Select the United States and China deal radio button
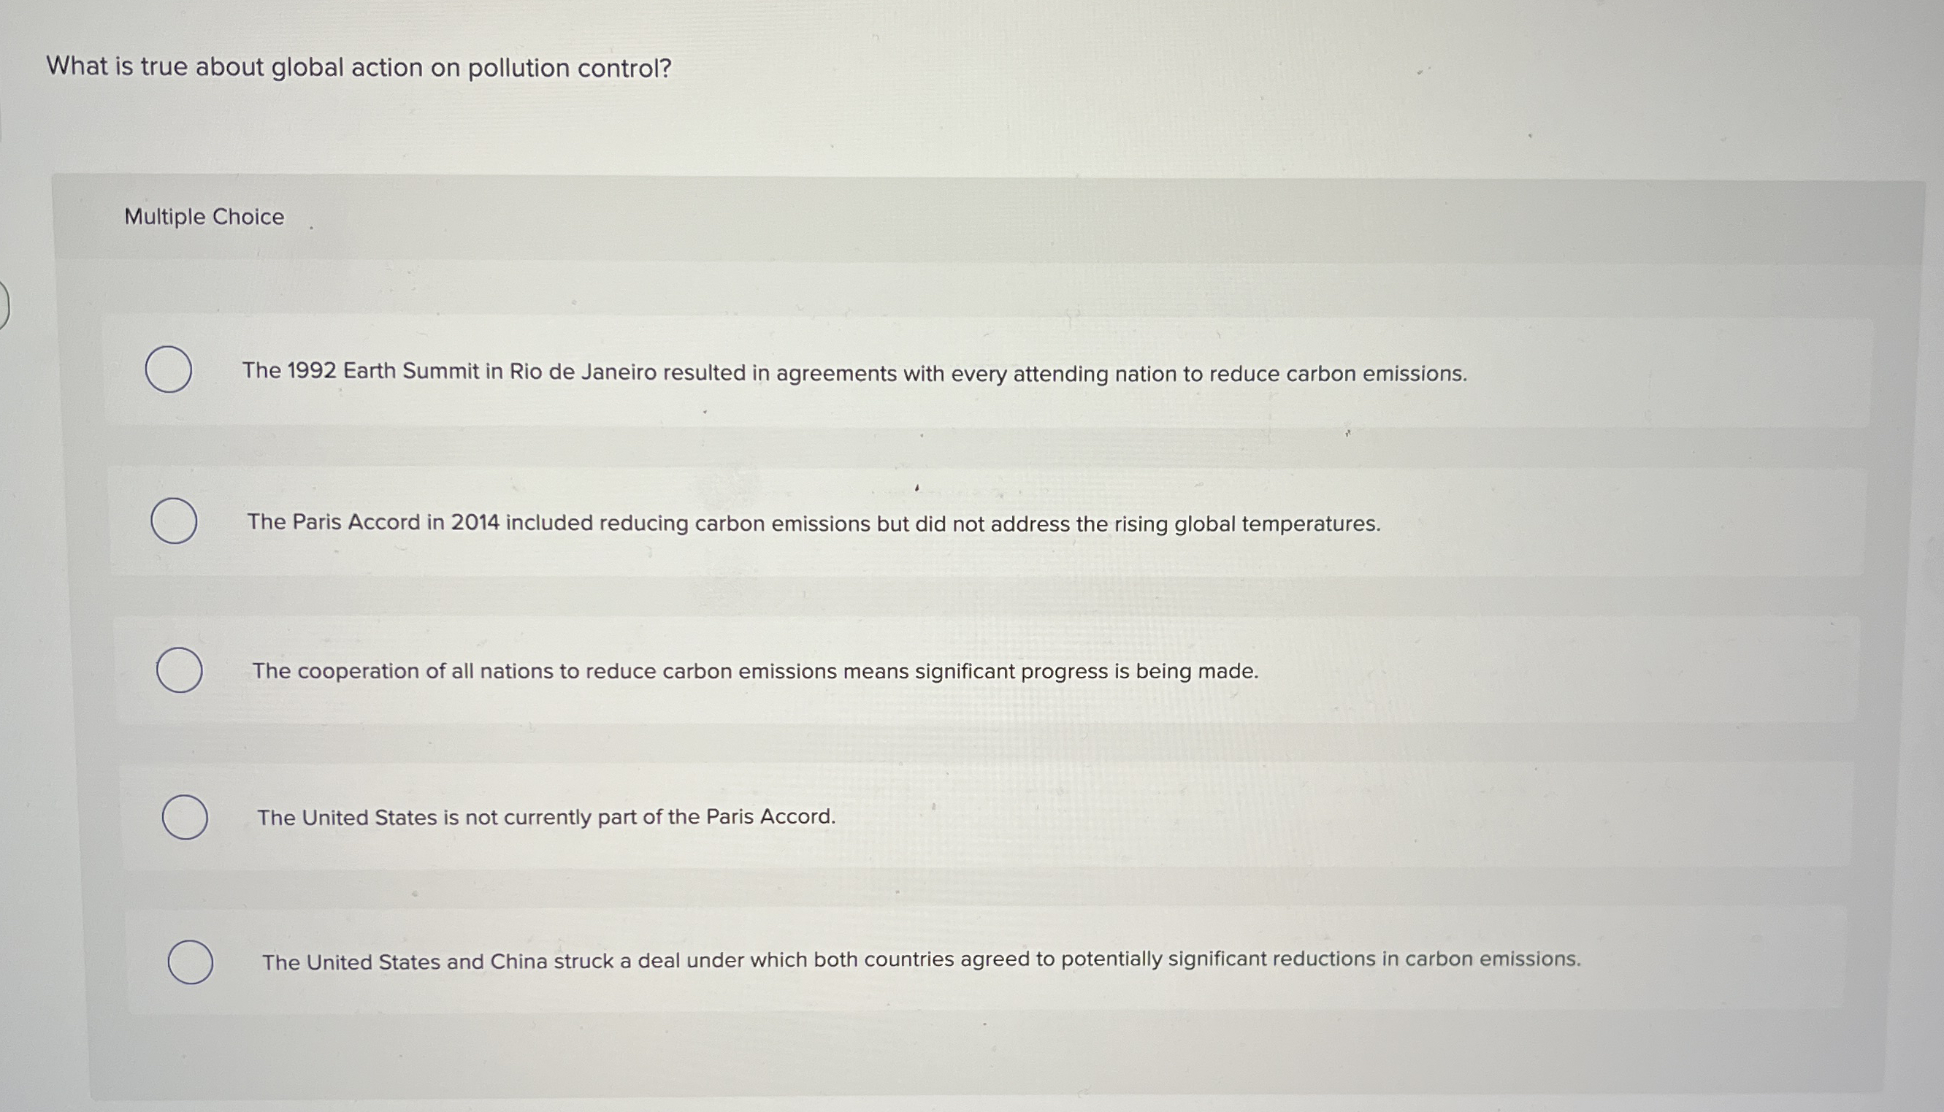This screenshot has height=1112, width=1944. pyautogui.click(x=190, y=962)
